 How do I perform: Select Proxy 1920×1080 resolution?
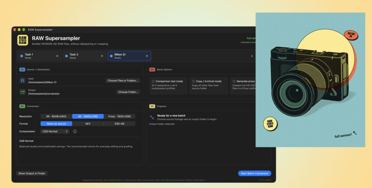pos(120,117)
